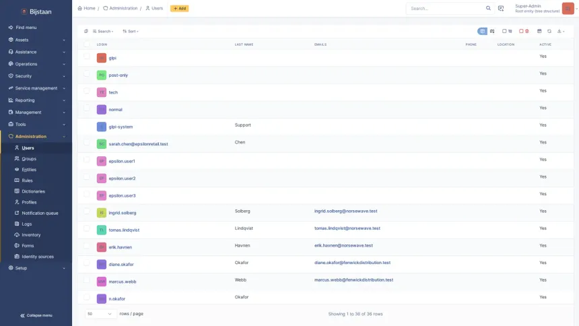
Task: Check the glpi row checkbox
Action: tap(86, 57)
